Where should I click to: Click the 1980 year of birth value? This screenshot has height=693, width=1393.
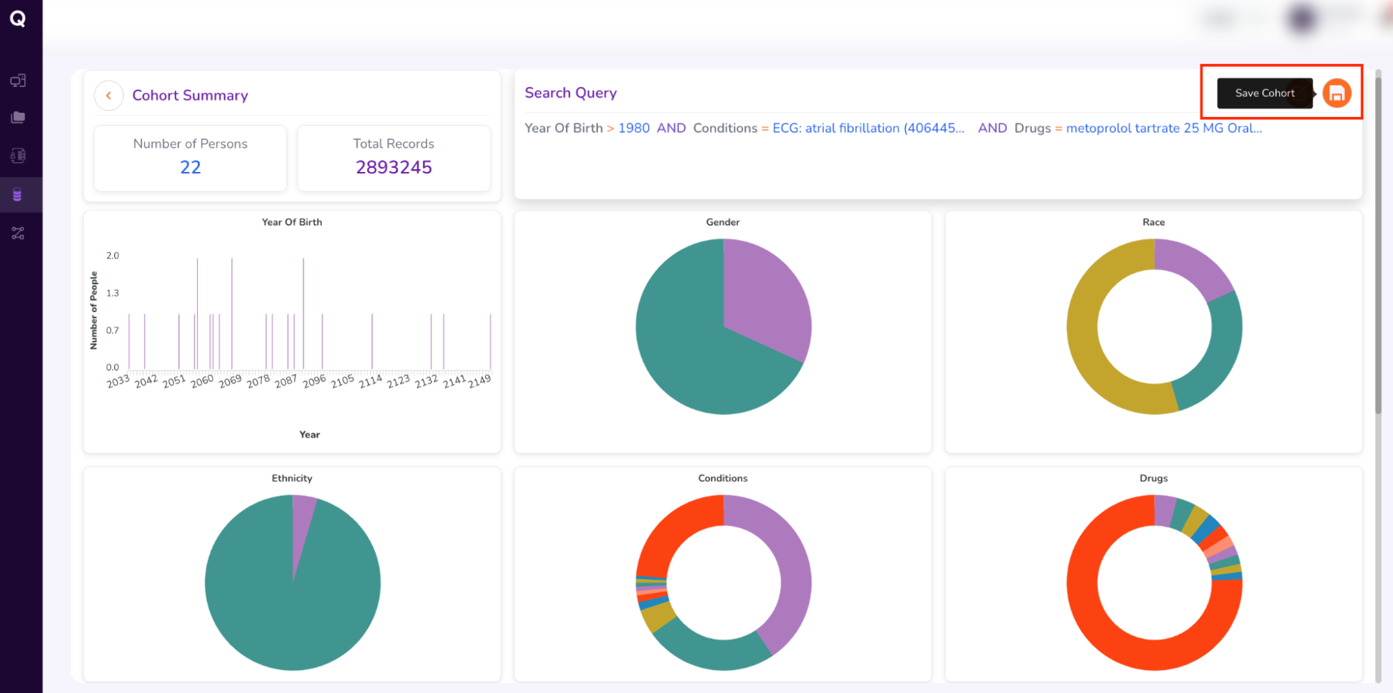point(633,128)
